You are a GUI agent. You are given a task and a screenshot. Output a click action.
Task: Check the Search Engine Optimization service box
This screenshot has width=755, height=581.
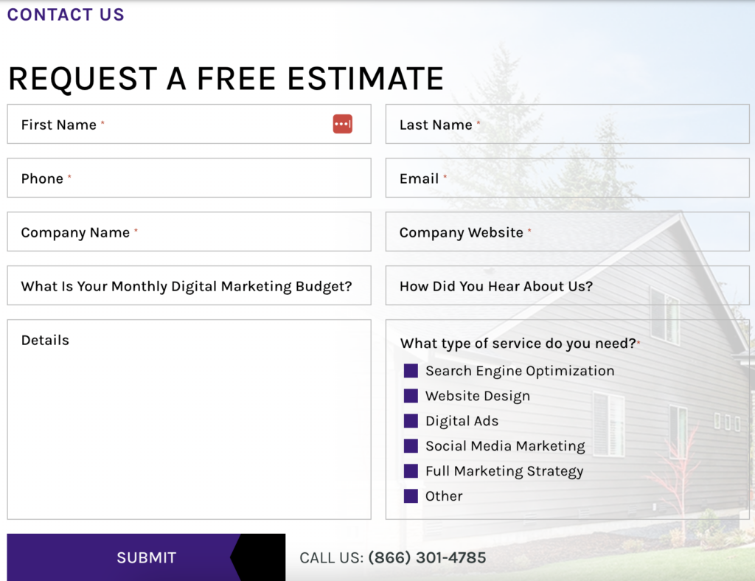[x=410, y=371]
